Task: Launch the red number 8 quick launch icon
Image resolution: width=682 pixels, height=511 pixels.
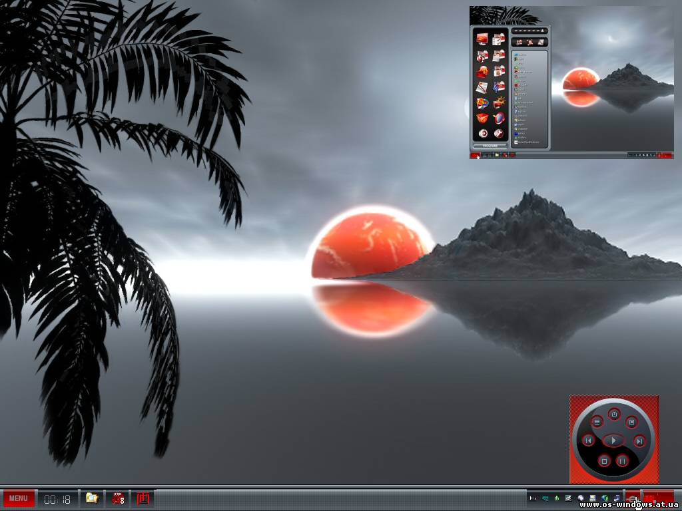Action: [117, 498]
